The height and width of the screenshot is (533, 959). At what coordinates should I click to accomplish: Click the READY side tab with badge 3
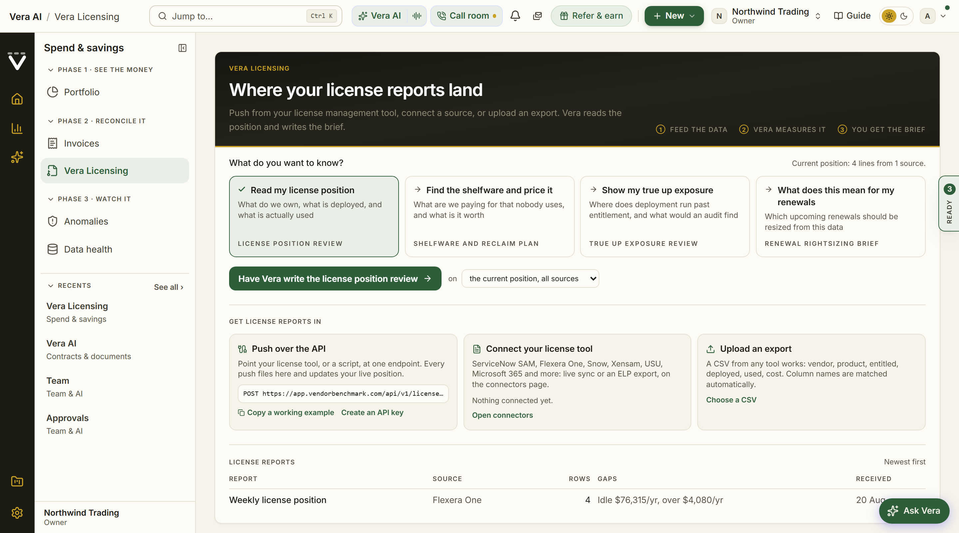click(x=949, y=203)
